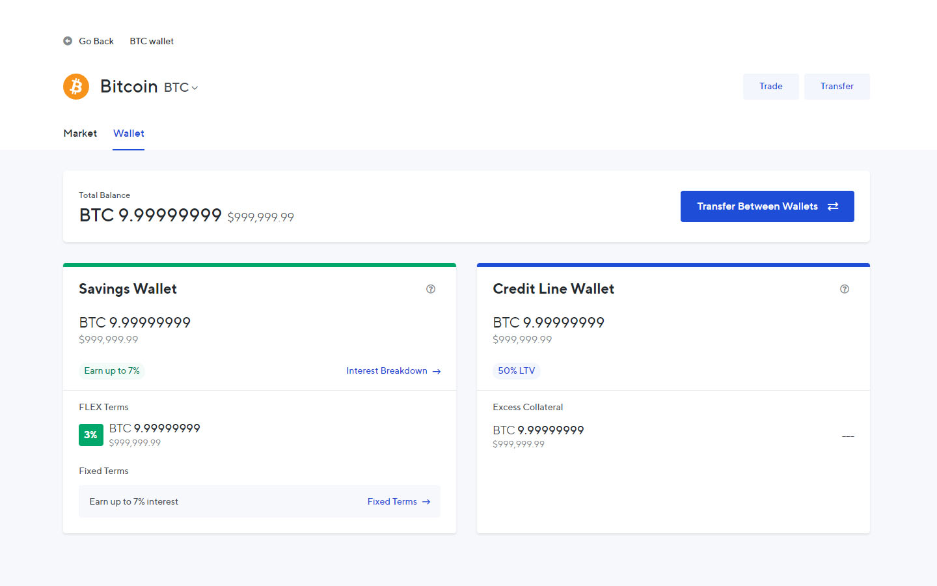Click the Fixed Terms arrow icon

426,502
